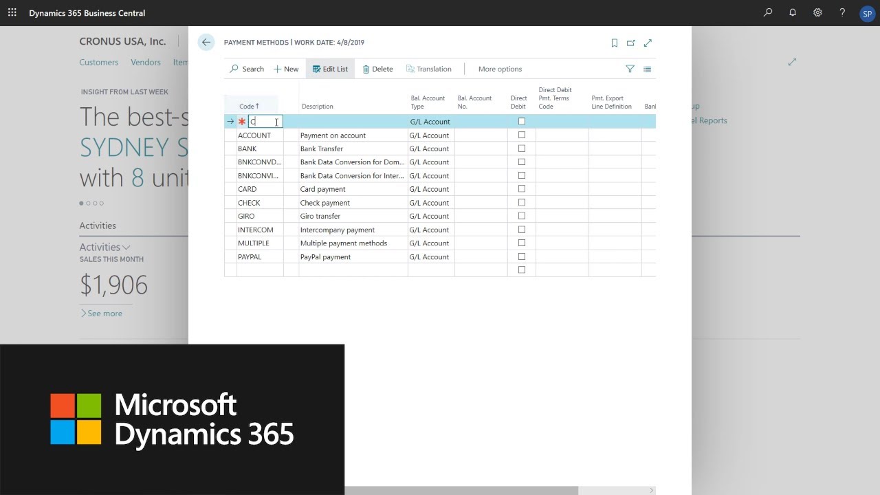This screenshot has height=495, width=880.
Task: Check Direct Debit for the CARD row
Action: pyautogui.click(x=521, y=189)
